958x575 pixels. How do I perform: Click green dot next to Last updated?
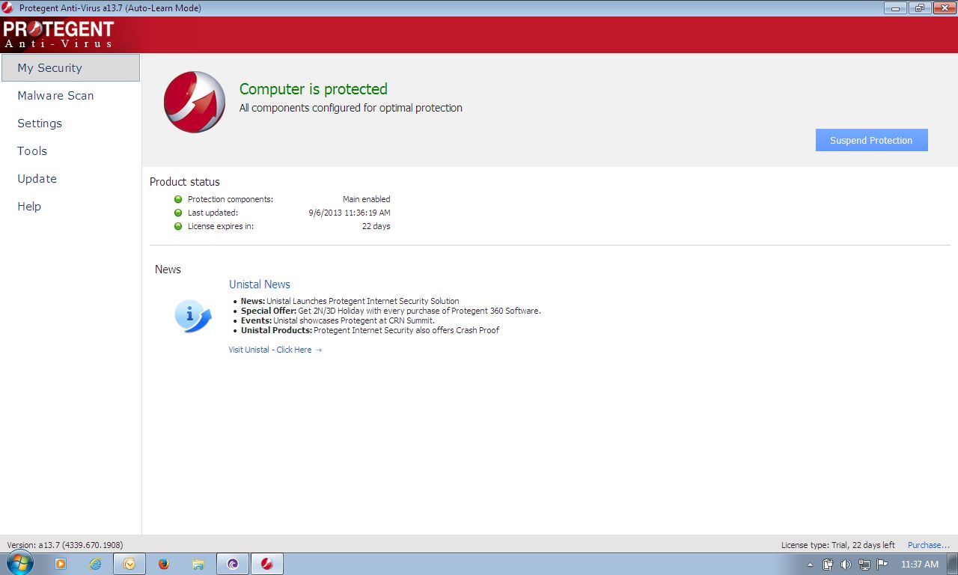pyautogui.click(x=178, y=213)
